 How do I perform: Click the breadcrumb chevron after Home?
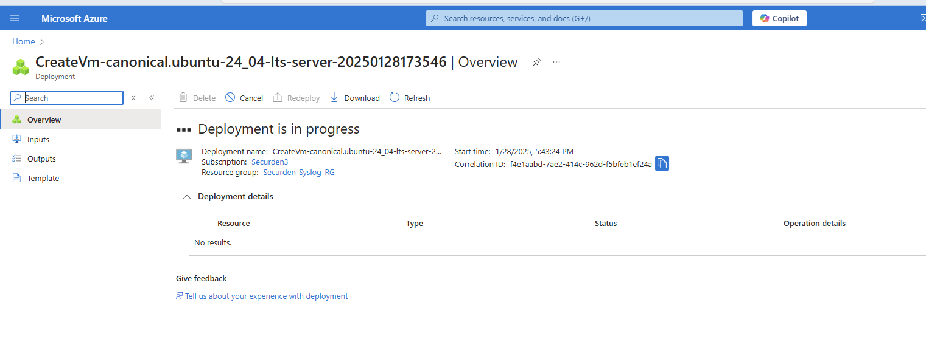pos(42,41)
